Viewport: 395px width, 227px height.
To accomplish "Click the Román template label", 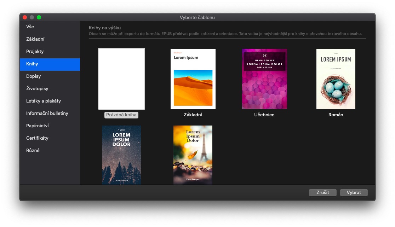I will (x=336, y=115).
